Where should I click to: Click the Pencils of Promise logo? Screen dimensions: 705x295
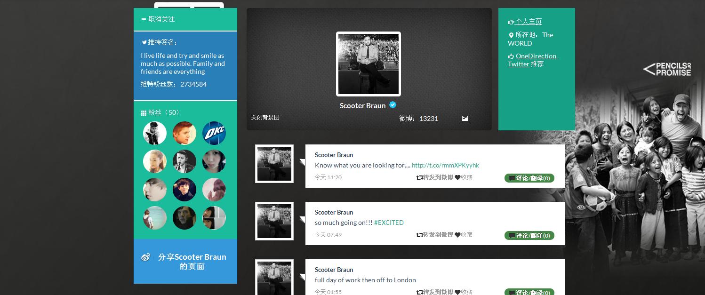[667, 70]
